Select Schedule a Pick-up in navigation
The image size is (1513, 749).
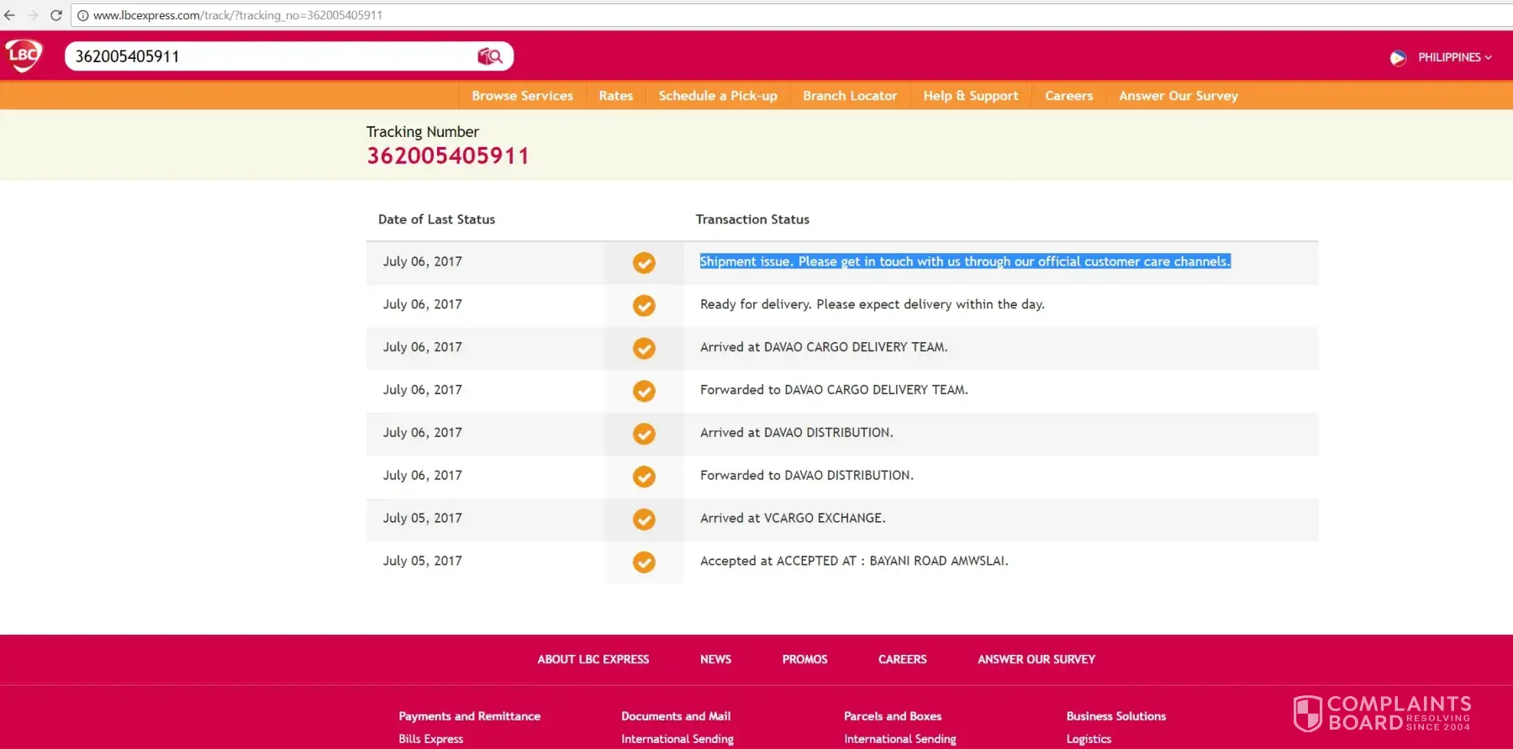point(718,96)
